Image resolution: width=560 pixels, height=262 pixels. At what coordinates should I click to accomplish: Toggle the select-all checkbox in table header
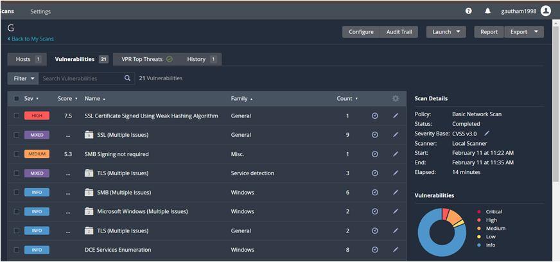17,98
